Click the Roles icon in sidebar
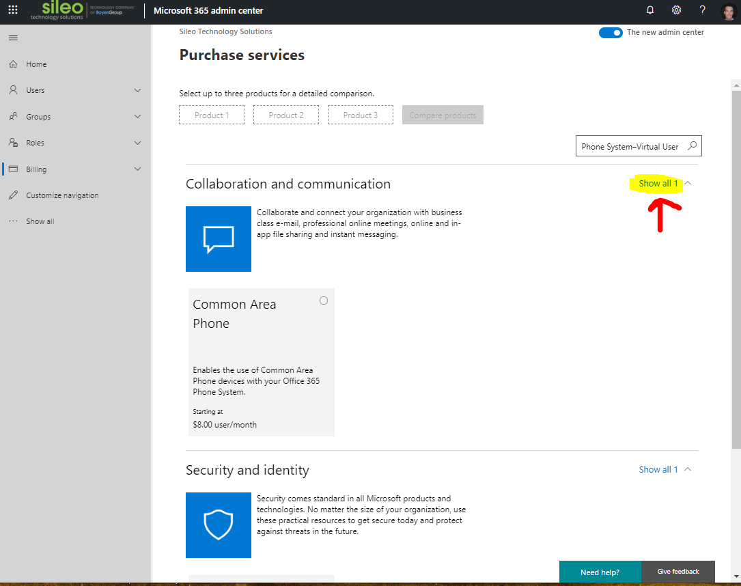The image size is (741, 586). (x=13, y=142)
